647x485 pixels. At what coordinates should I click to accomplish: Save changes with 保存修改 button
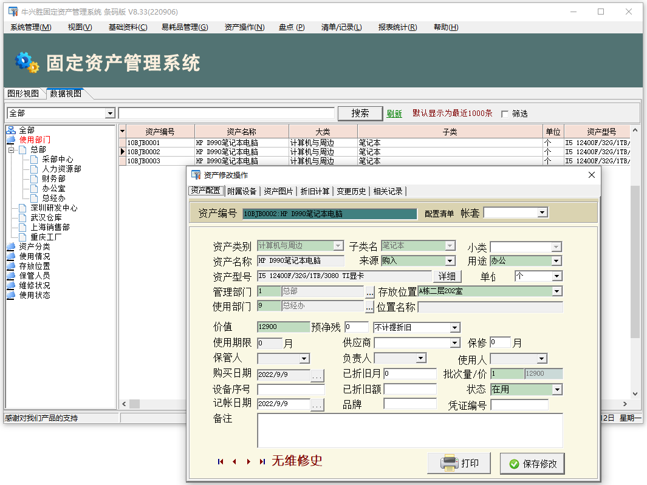[x=532, y=463]
